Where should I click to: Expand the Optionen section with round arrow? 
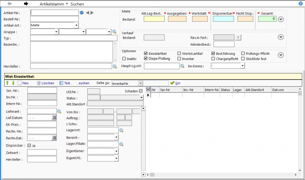click(x=281, y=55)
